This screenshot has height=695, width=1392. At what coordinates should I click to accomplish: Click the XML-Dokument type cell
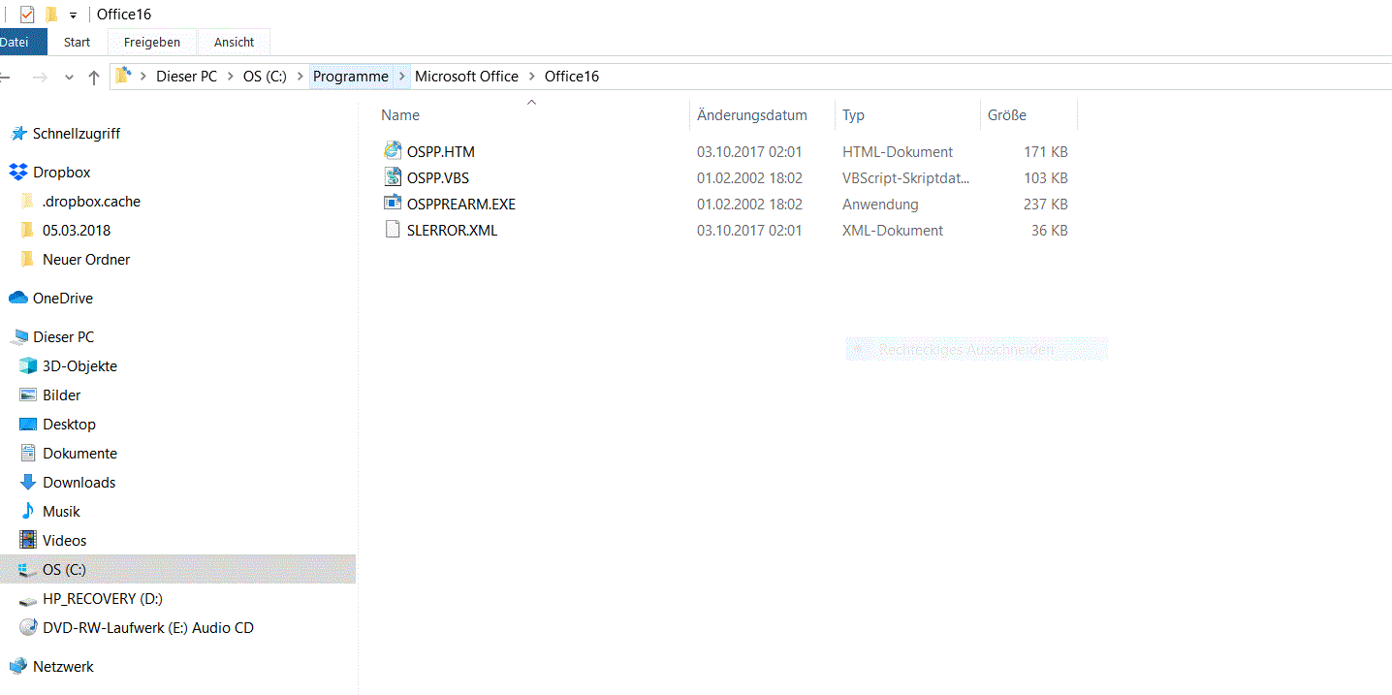coord(893,231)
